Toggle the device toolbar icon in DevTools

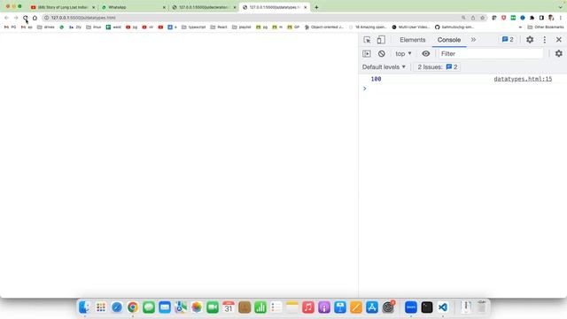(381, 40)
